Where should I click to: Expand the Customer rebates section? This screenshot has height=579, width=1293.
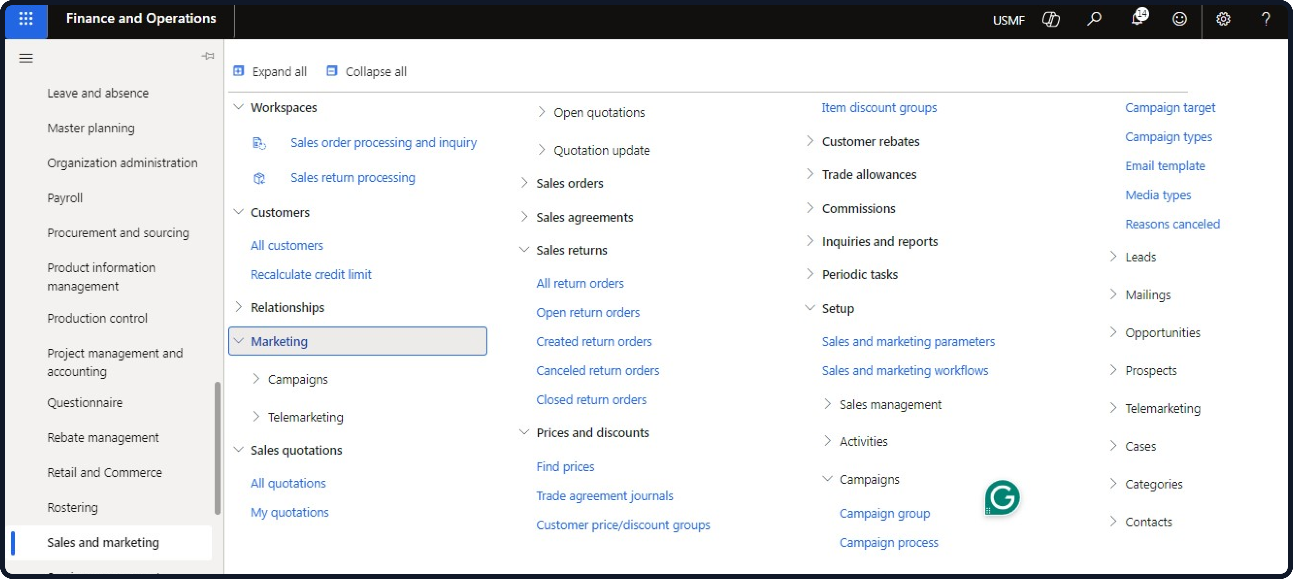pos(810,141)
